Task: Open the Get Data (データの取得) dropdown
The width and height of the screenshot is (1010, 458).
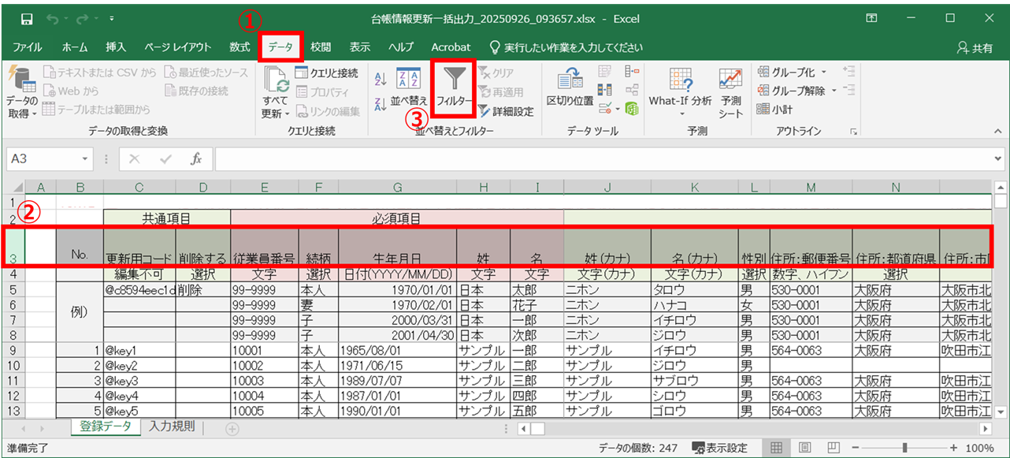Action: (21, 114)
